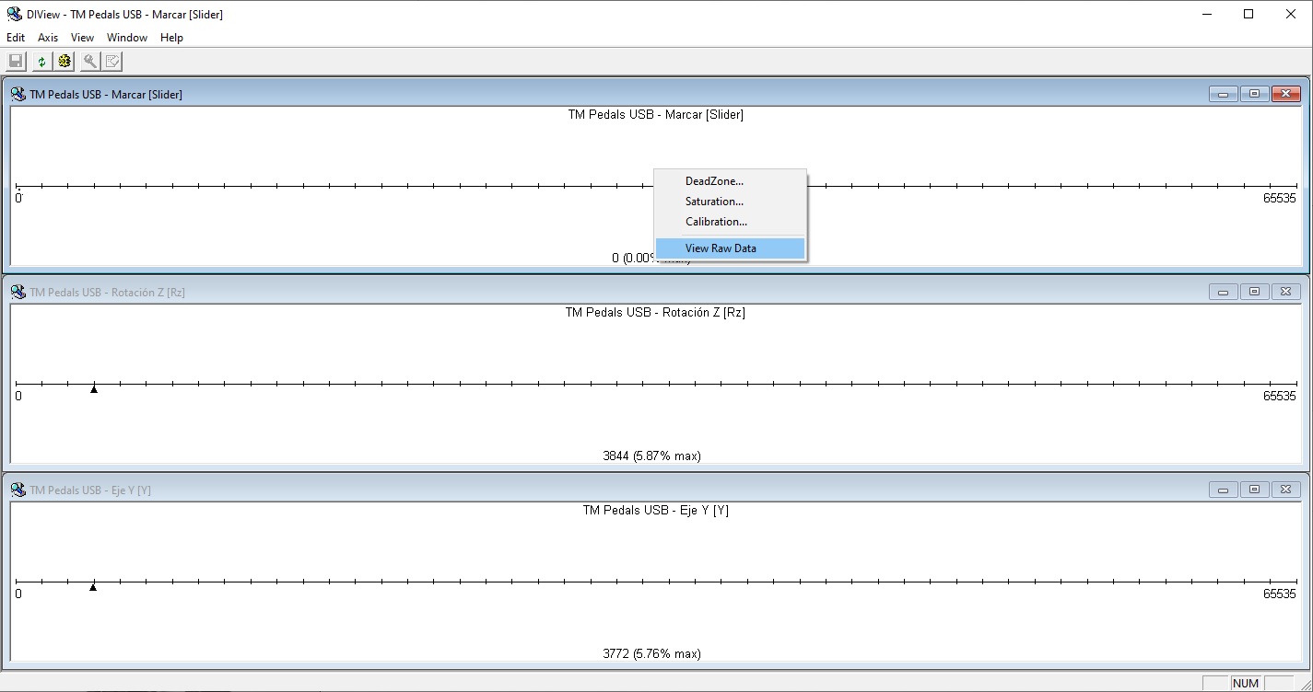Click the yellow gear toolbar icon
This screenshot has width=1313, height=692.
coord(64,62)
